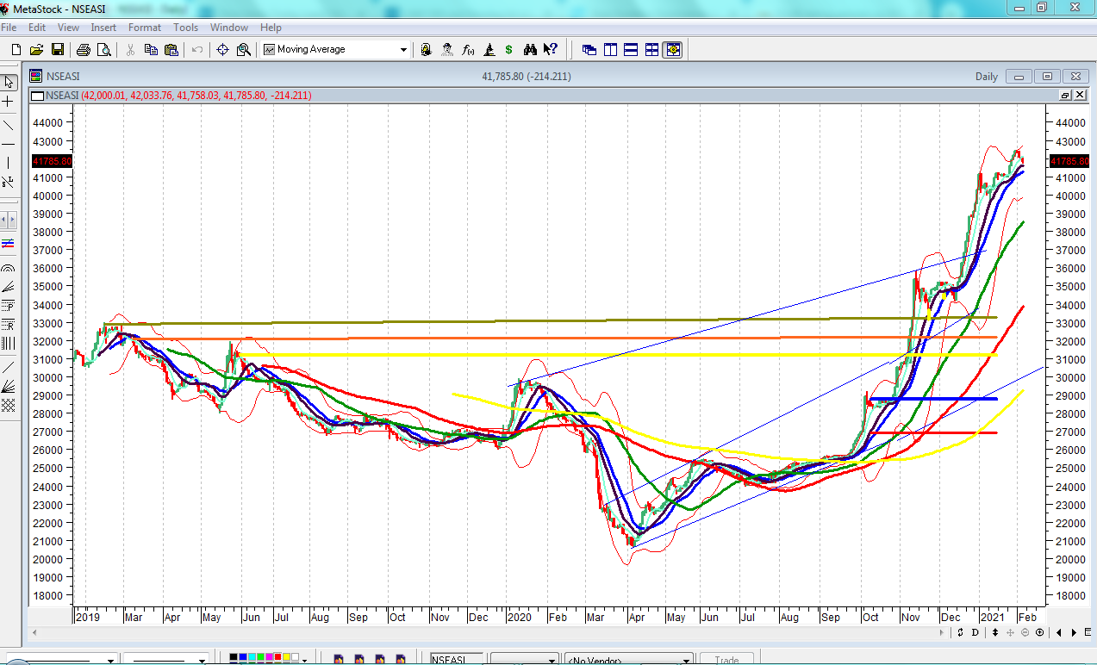Open The Explorer binoculars icon
Viewport: 1097px width, 665px height.
coord(530,50)
